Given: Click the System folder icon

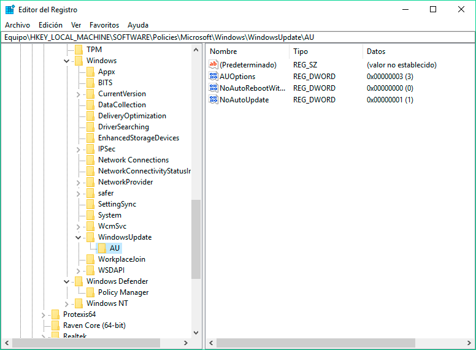Looking at the screenshot, I should [x=90, y=215].
